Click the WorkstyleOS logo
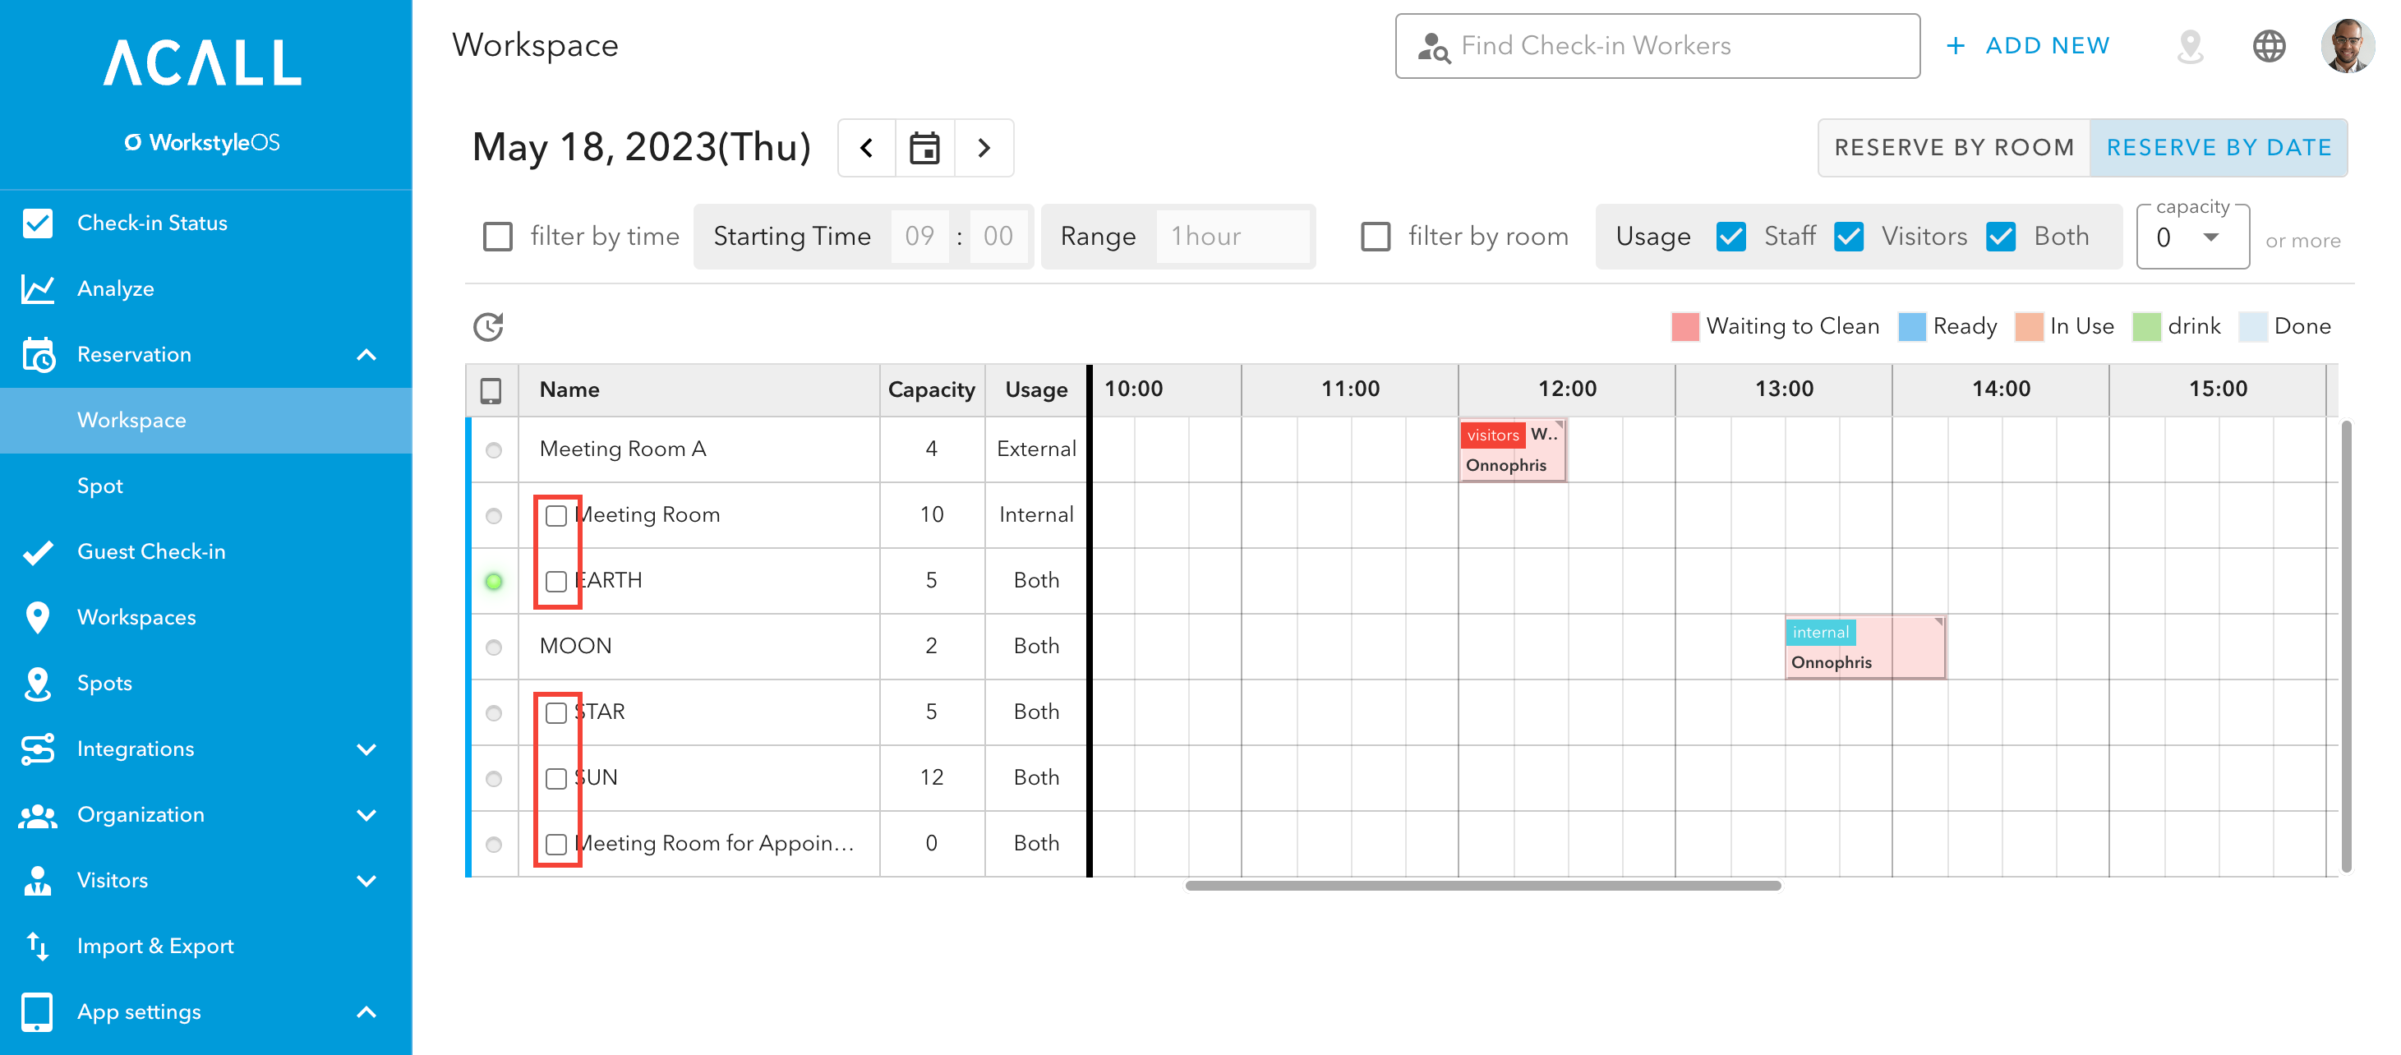 (x=202, y=143)
